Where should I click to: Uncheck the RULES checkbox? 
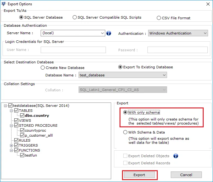16,140
